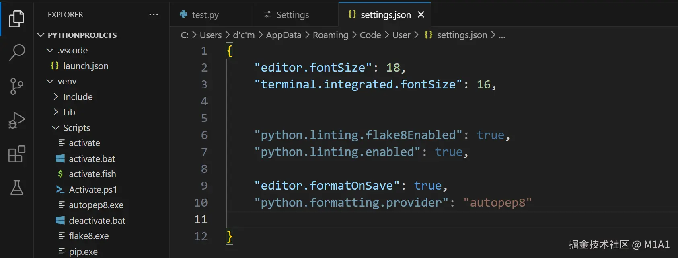Open launch.json in the explorer
The width and height of the screenshot is (678, 258).
coord(86,66)
